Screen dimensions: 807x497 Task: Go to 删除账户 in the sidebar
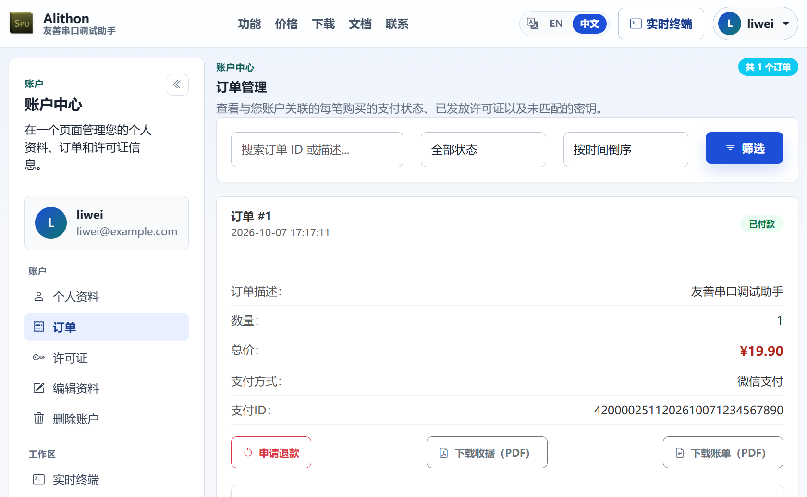tap(107, 419)
